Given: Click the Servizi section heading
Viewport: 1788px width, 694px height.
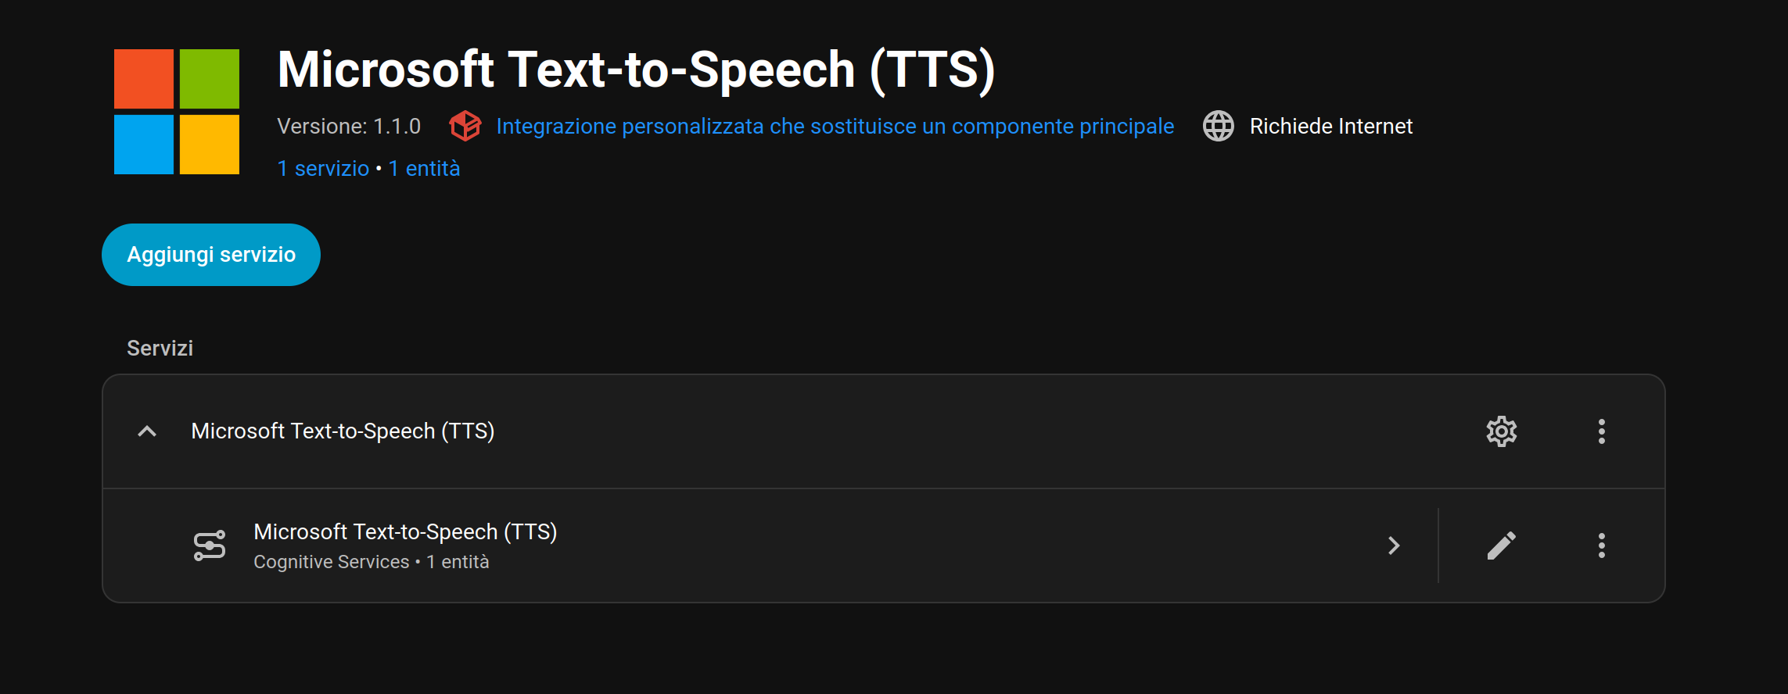Looking at the screenshot, I should (160, 347).
